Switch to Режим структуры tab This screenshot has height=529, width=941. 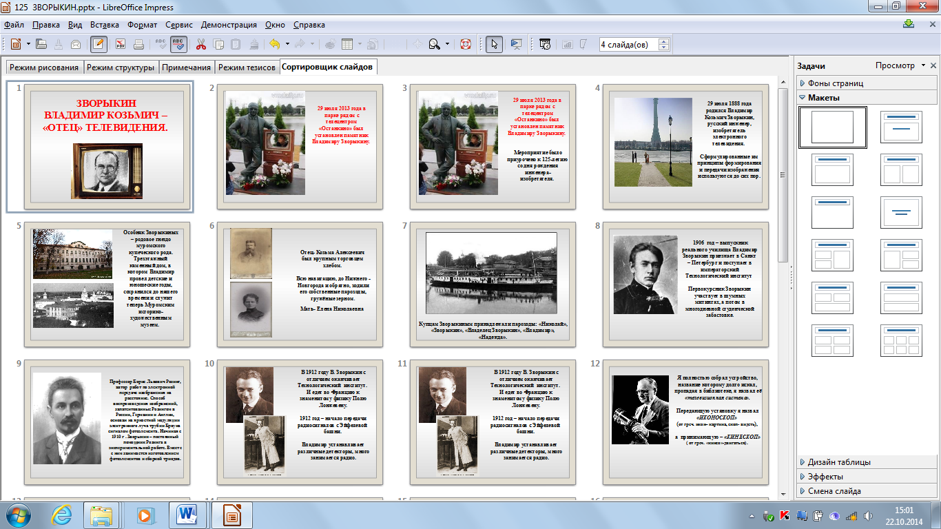(121, 67)
